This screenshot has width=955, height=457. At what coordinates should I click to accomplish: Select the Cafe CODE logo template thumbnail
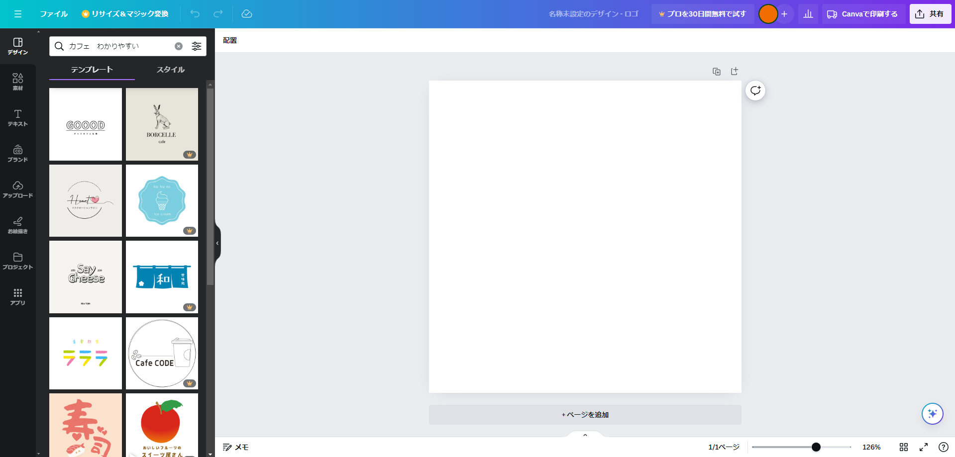161,353
